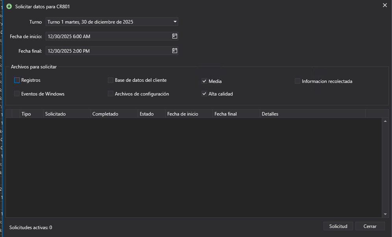Image resolution: width=392 pixels, height=237 pixels.
Task: Enable Informacion recolectada checkbox
Action: [298, 81]
